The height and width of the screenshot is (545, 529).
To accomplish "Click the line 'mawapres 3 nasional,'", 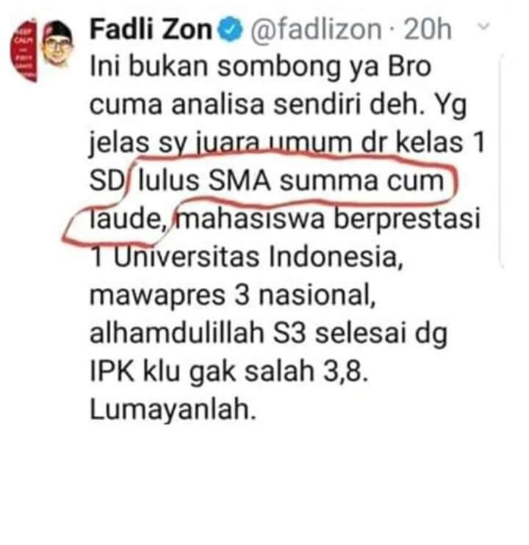I will click(x=233, y=296).
